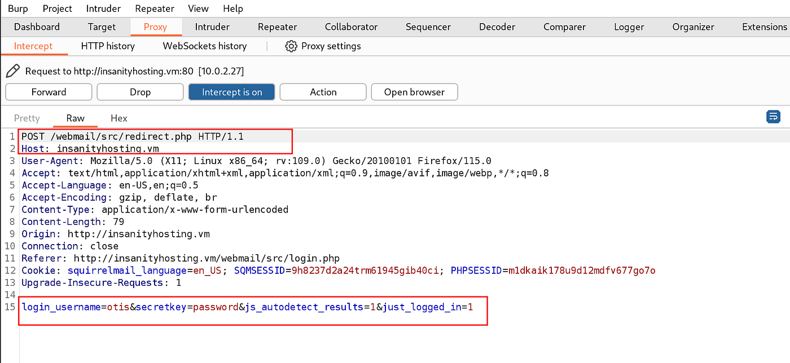The width and height of the screenshot is (790, 363).
Task: Open the Burp menu
Action: pyautogui.click(x=18, y=8)
